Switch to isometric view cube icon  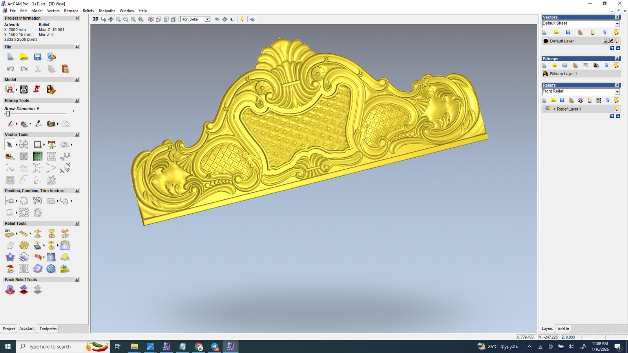tap(151, 19)
